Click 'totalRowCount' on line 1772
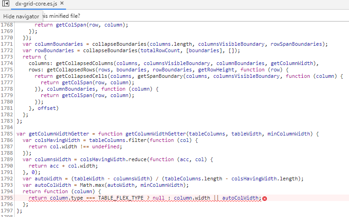The image size is (349, 217). 160,50
